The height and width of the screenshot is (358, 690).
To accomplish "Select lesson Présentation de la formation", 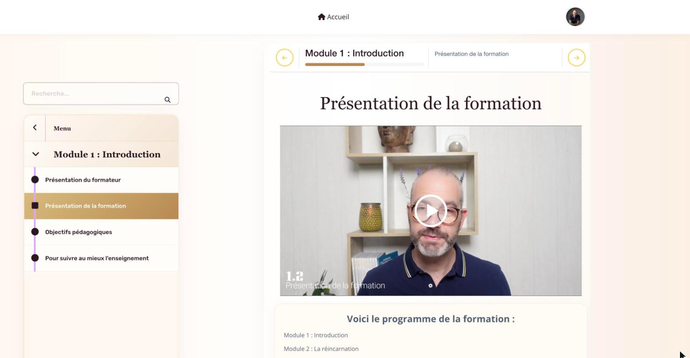I will point(101,206).
